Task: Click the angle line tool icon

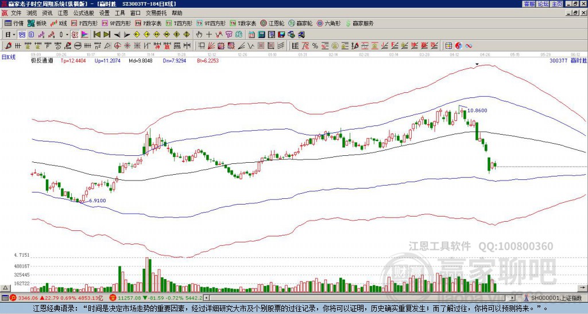Action: (242, 46)
